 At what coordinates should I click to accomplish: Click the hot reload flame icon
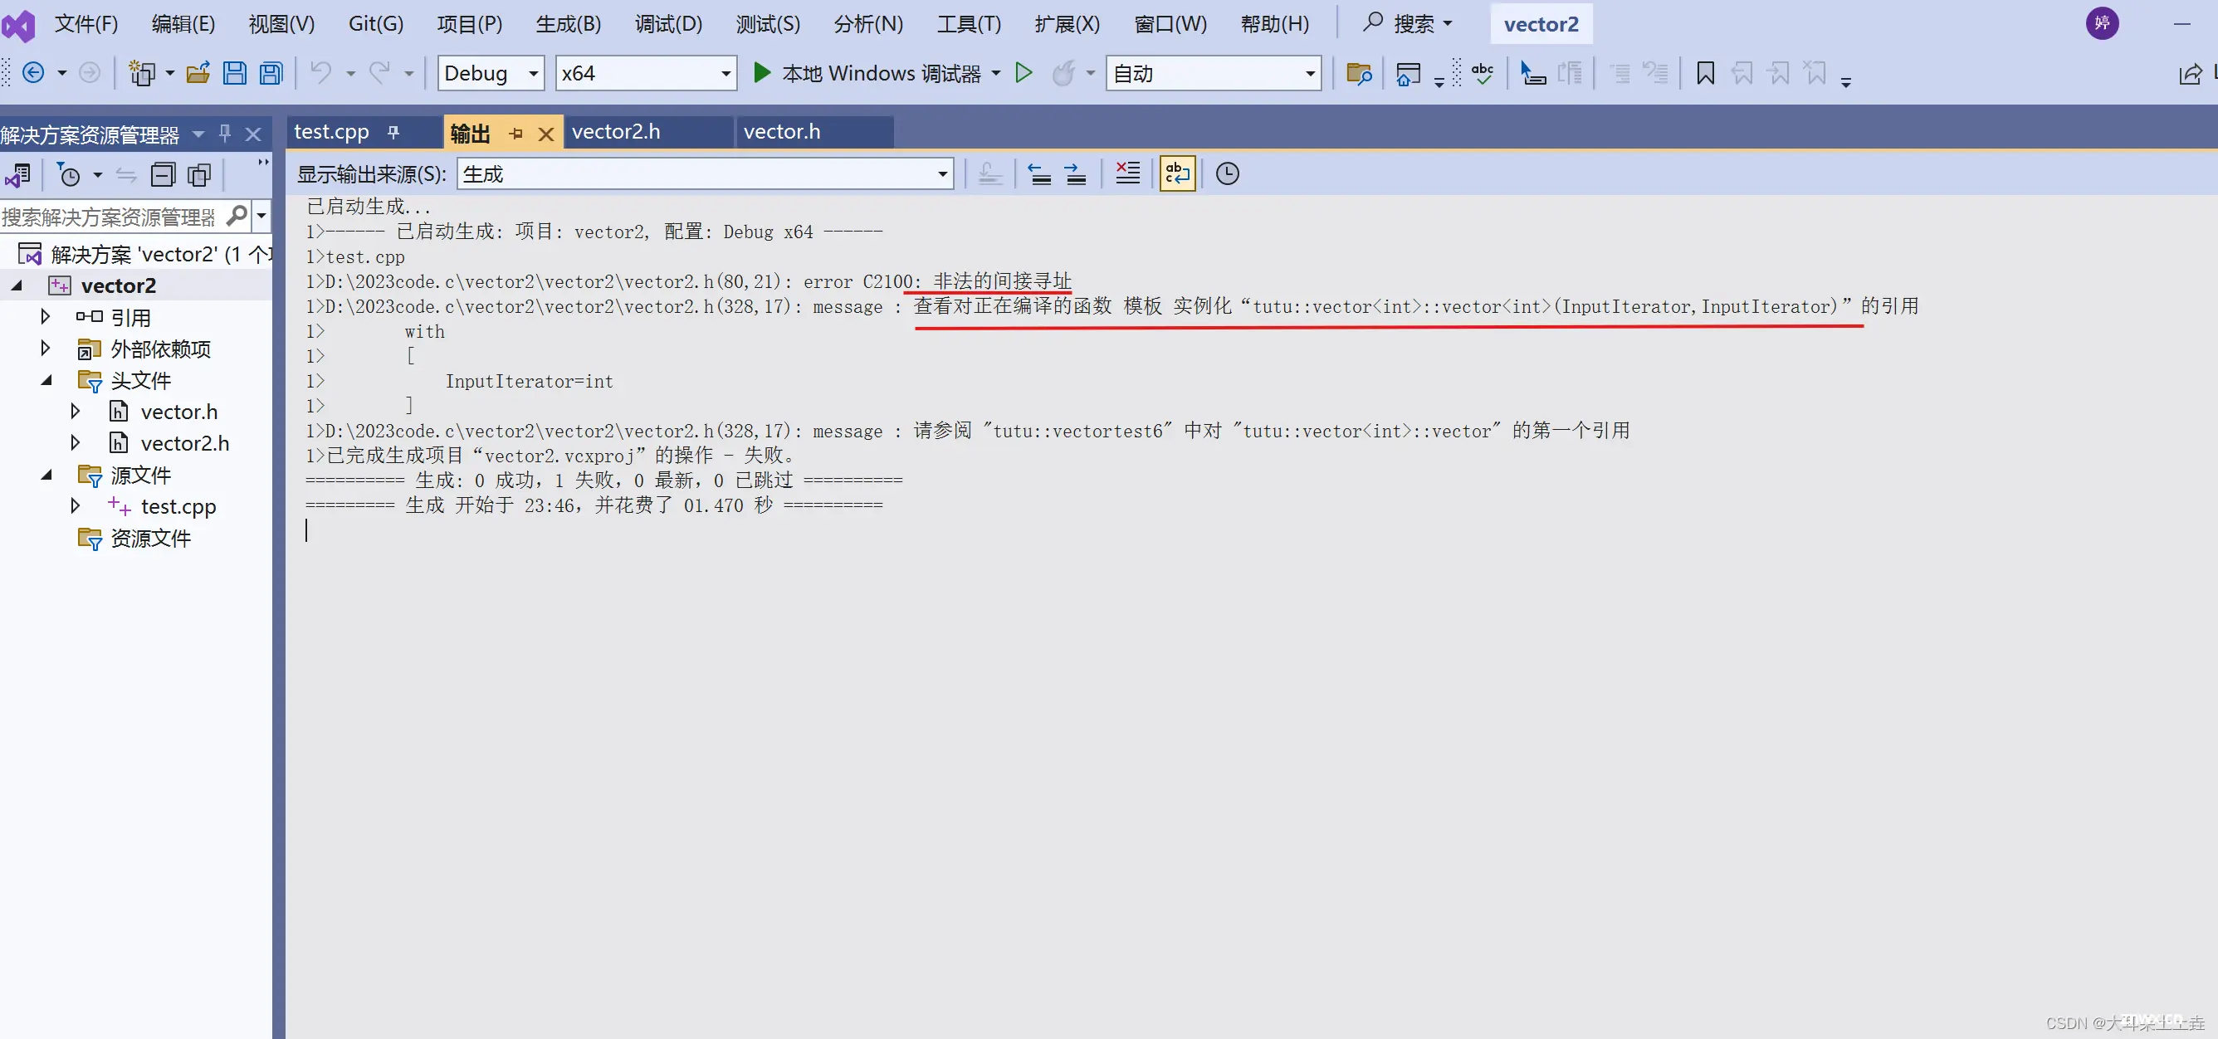[x=1064, y=73]
